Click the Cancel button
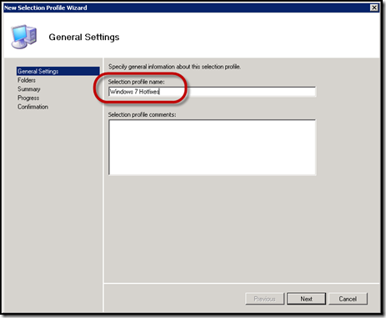The width and height of the screenshot is (386, 318). tap(348, 299)
